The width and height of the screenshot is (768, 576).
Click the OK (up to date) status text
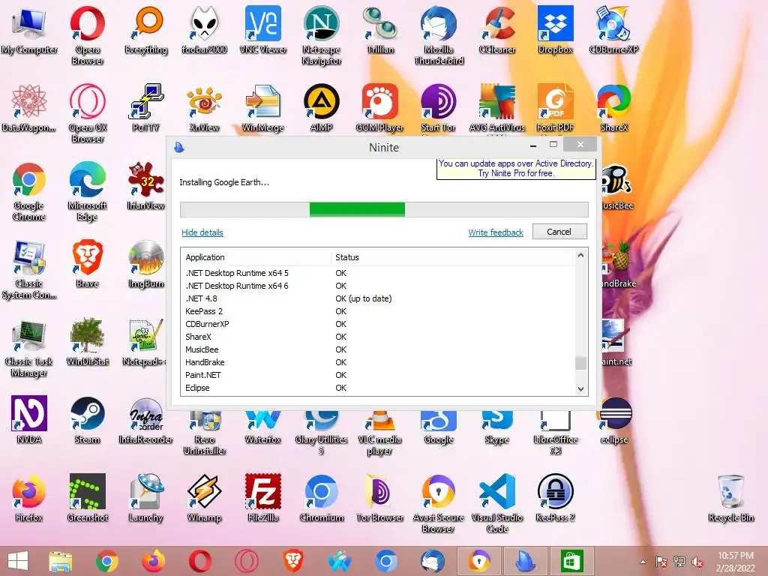[x=364, y=298]
